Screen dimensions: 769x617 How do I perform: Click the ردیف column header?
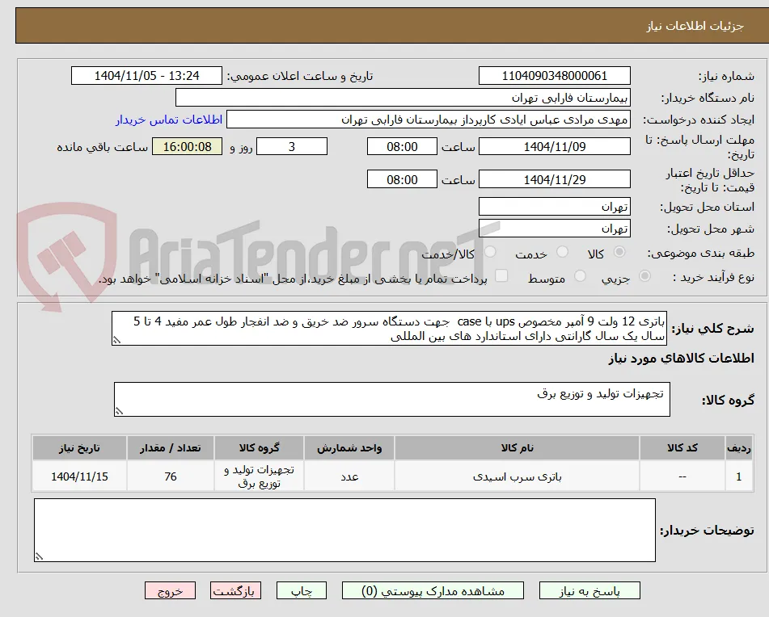[738, 448]
